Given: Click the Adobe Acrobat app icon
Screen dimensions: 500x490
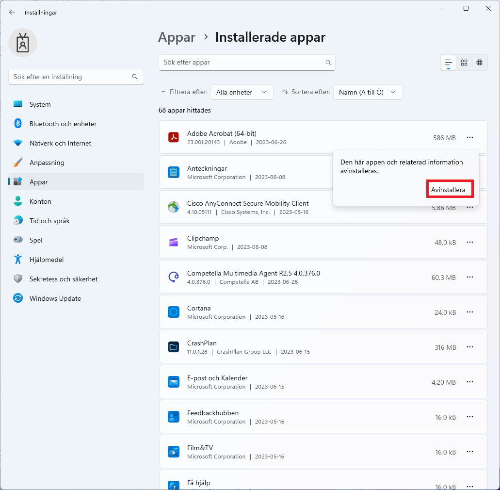Looking at the screenshot, I should click(174, 137).
